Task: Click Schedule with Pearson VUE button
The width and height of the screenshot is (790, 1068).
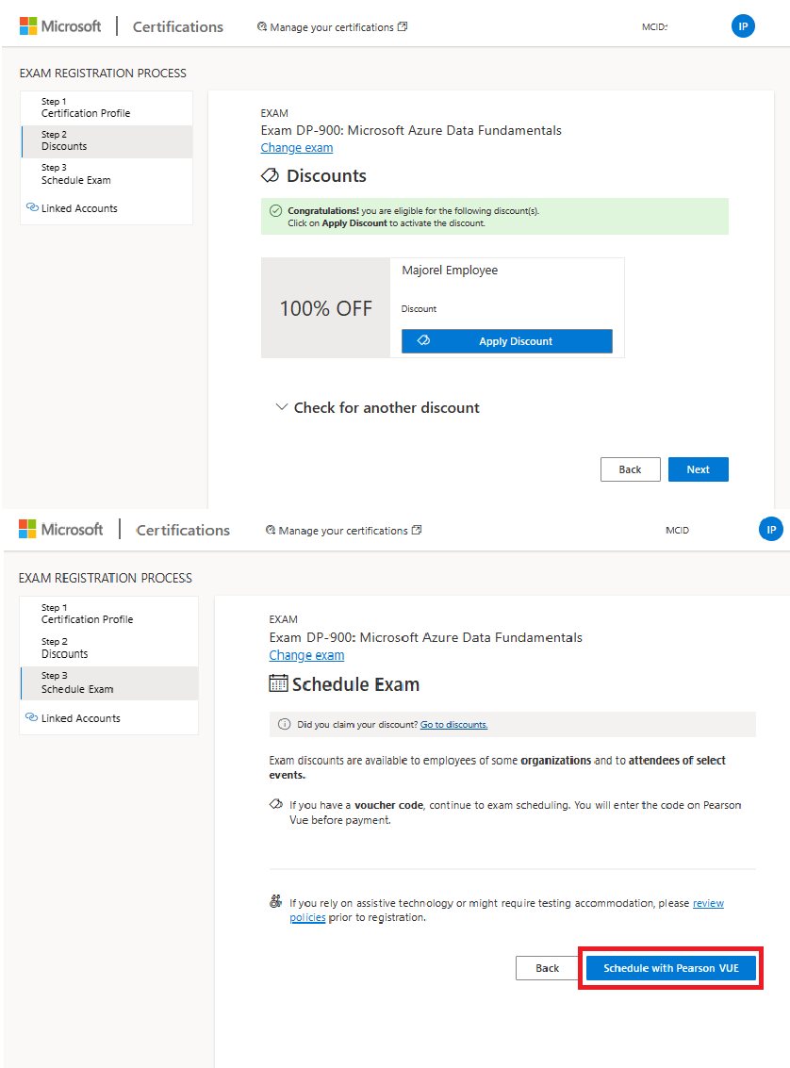Action: click(671, 968)
